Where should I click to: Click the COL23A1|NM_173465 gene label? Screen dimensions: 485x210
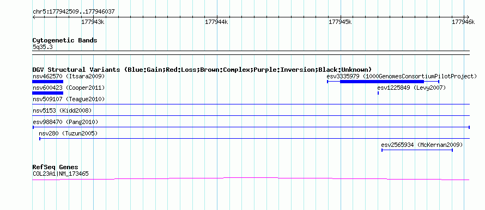coord(60,174)
